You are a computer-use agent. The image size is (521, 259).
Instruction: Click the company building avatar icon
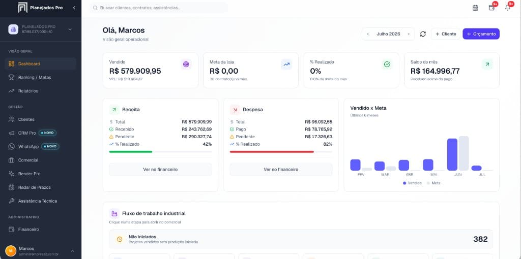coord(13,29)
